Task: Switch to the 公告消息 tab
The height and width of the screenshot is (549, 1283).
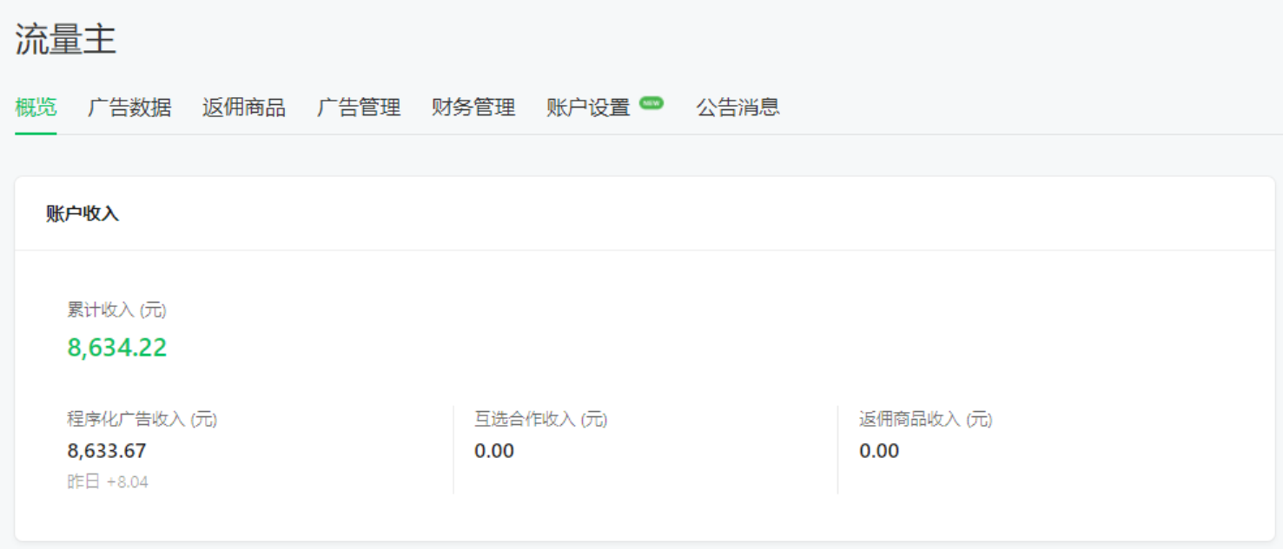Action: pos(737,108)
